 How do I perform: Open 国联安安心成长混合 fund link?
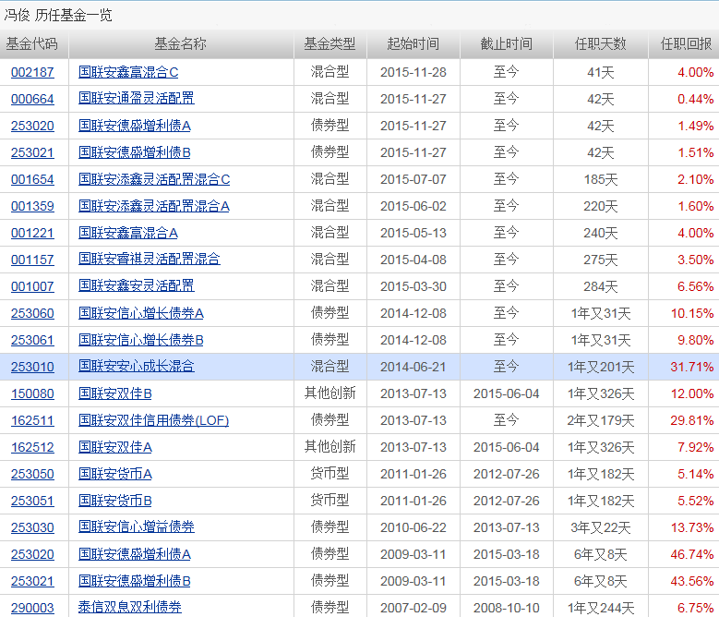(137, 367)
